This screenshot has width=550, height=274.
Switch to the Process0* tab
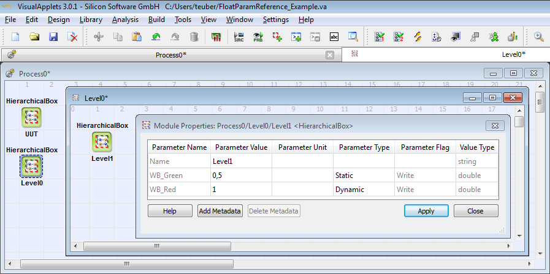coord(171,54)
